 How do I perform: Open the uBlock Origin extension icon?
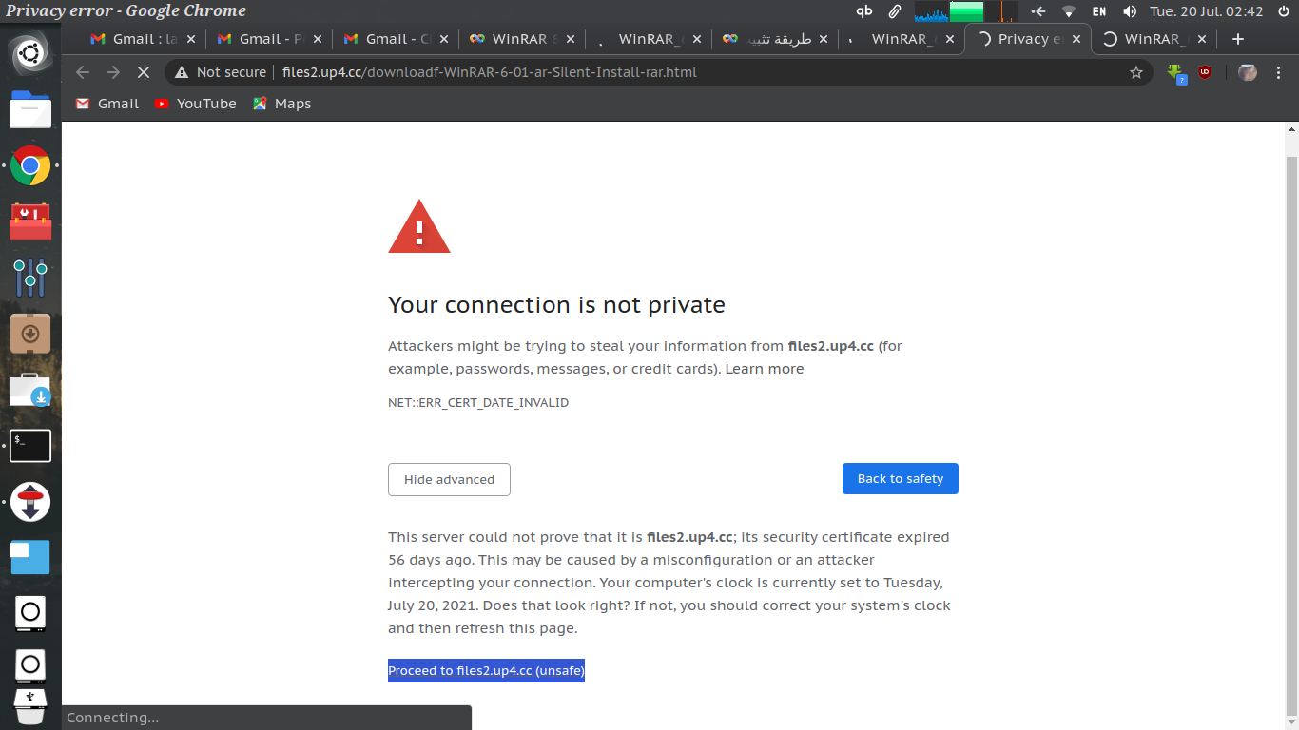[1205, 72]
